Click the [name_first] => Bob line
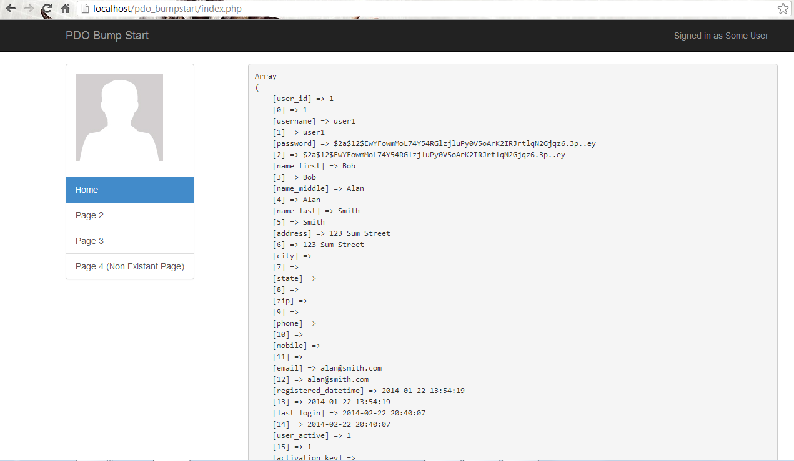 click(x=314, y=166)
